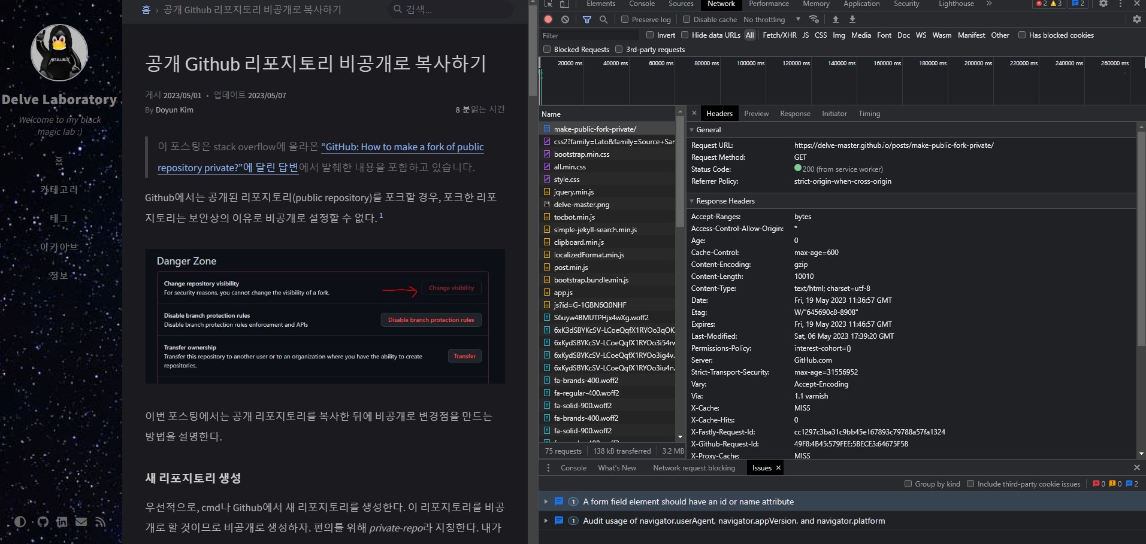Click the errors and warnings counter badge
Screen dimensions: 1146x544
(x=1049, y=4)
